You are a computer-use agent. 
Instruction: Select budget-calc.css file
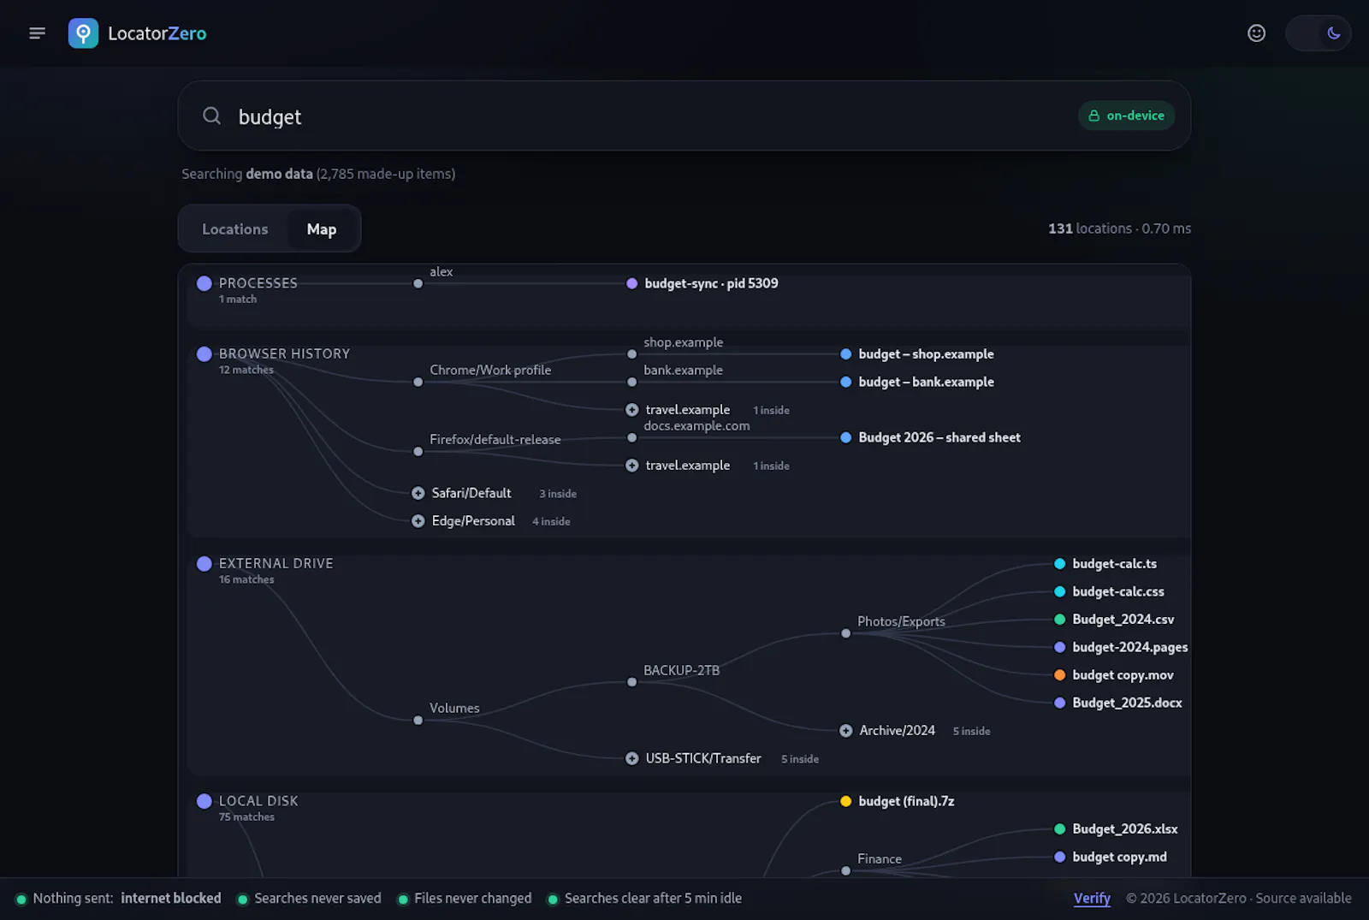click(x=1109, y=591)
